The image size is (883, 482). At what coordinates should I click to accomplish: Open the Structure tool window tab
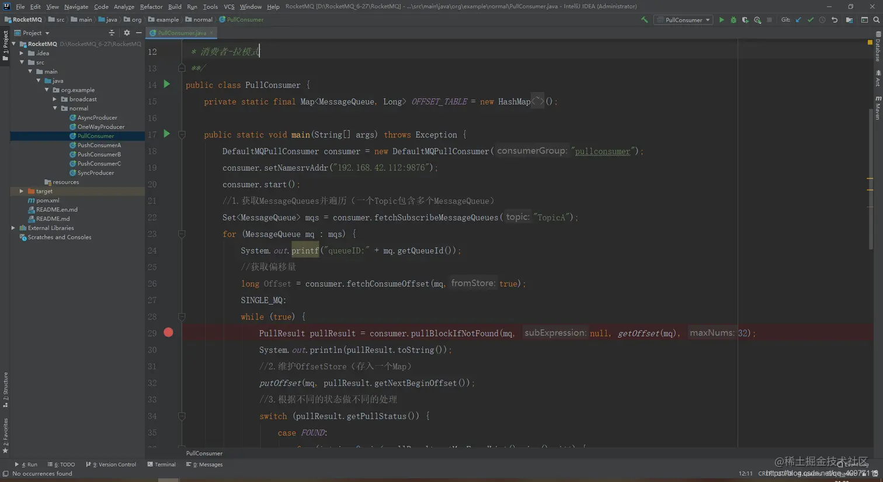5,390
